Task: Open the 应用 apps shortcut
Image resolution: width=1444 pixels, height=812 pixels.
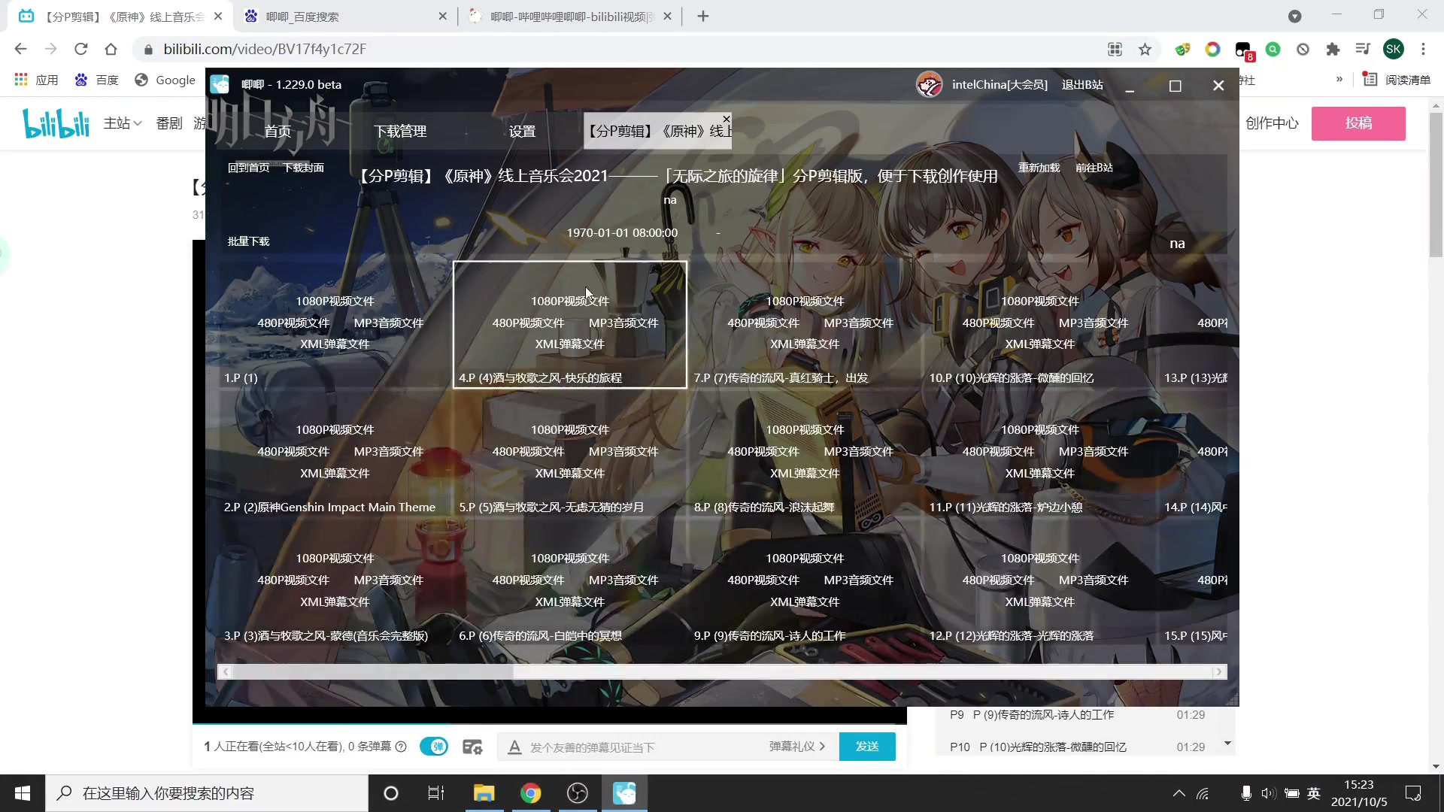Action: tap(36, 80)
